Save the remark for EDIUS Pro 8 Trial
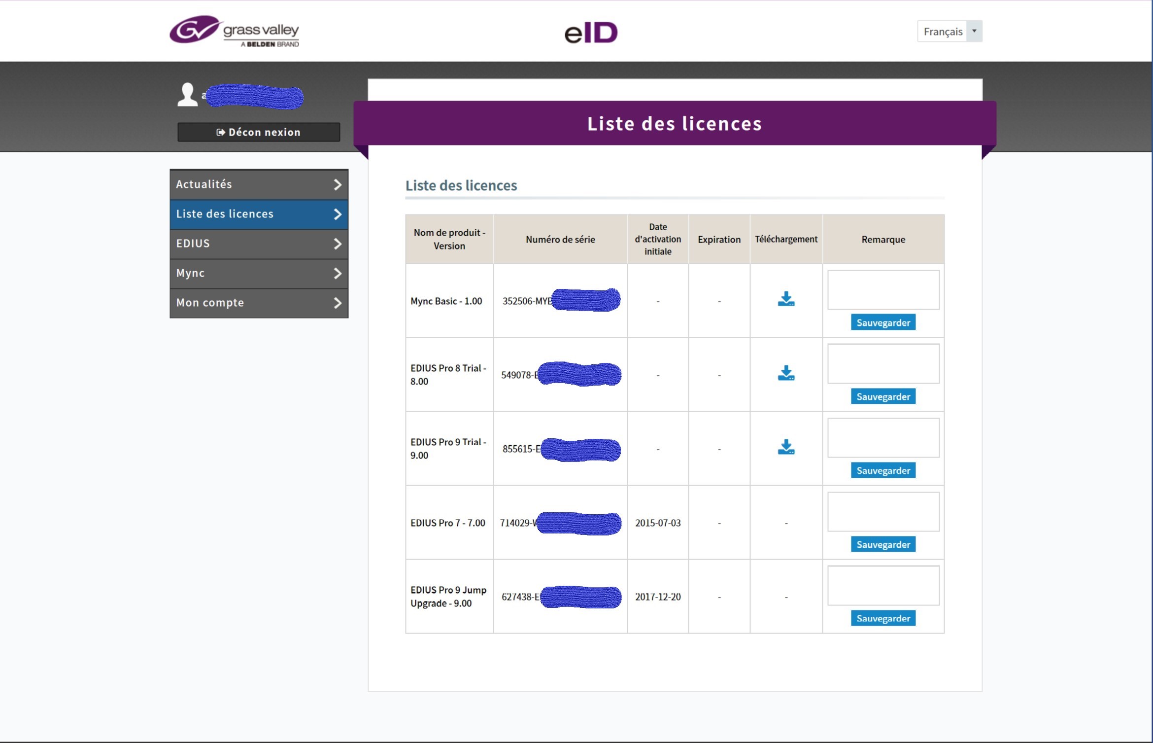This screenshot has width=1153, height=743. click(883, 396)
